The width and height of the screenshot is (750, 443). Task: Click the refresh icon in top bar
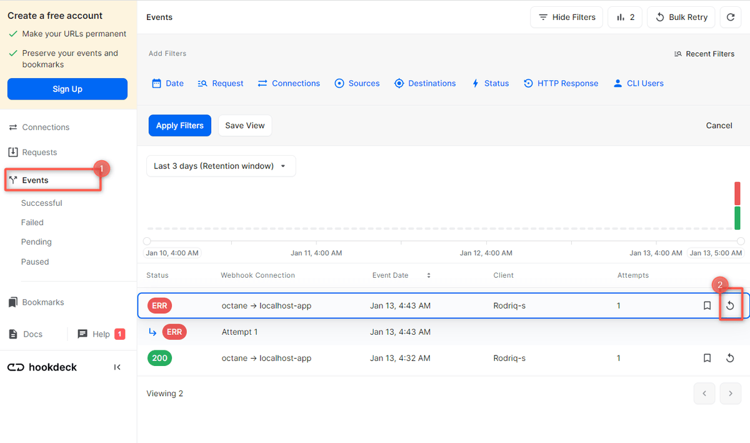pyautogui.click(x=730, y=18)
